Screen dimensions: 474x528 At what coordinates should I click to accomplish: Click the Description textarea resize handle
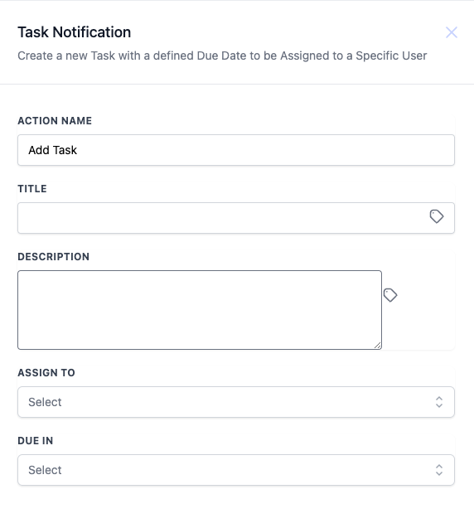377,345
